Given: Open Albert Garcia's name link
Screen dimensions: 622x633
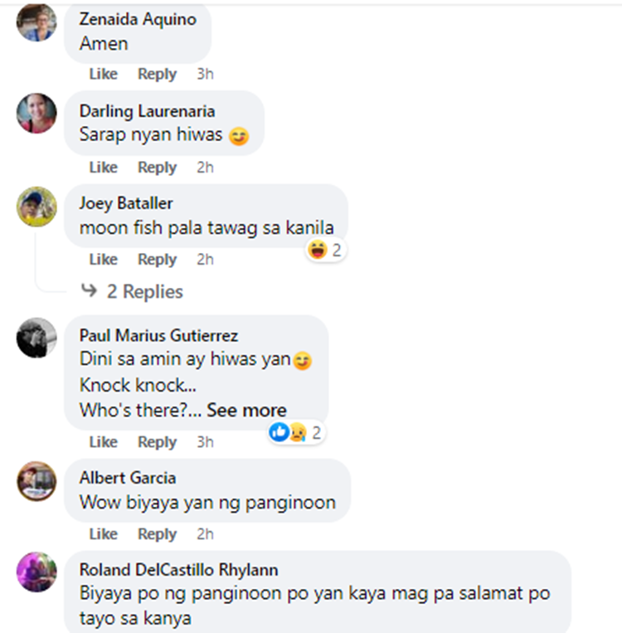Looking at the screenshot, I should click(128, 478).
